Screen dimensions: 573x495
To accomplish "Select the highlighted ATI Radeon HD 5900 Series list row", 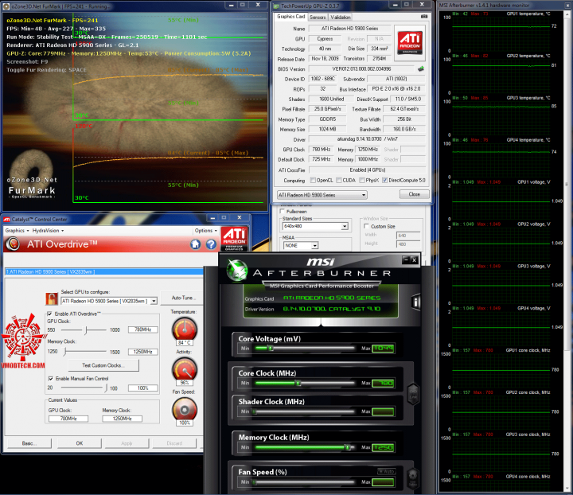I will 104,272.
